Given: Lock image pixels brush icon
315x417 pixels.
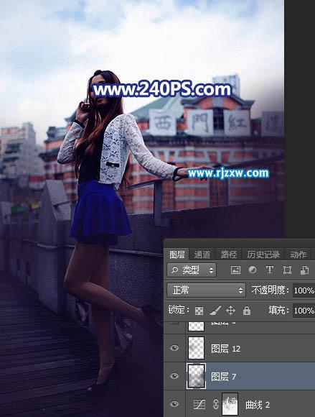Looking at the screenshot, I should (x=215, y=311).
